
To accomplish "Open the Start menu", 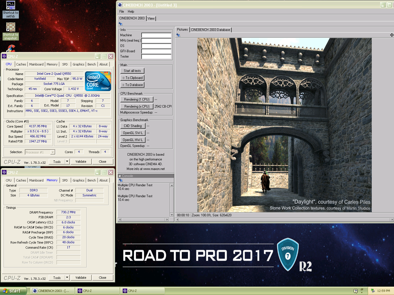I will tap(14, 291).
